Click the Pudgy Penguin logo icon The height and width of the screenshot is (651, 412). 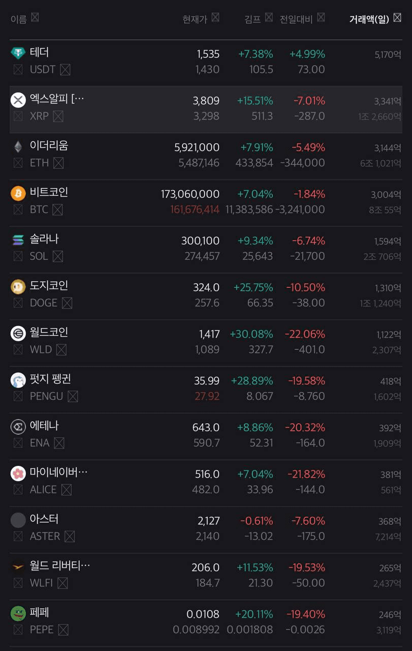(18, 380)
